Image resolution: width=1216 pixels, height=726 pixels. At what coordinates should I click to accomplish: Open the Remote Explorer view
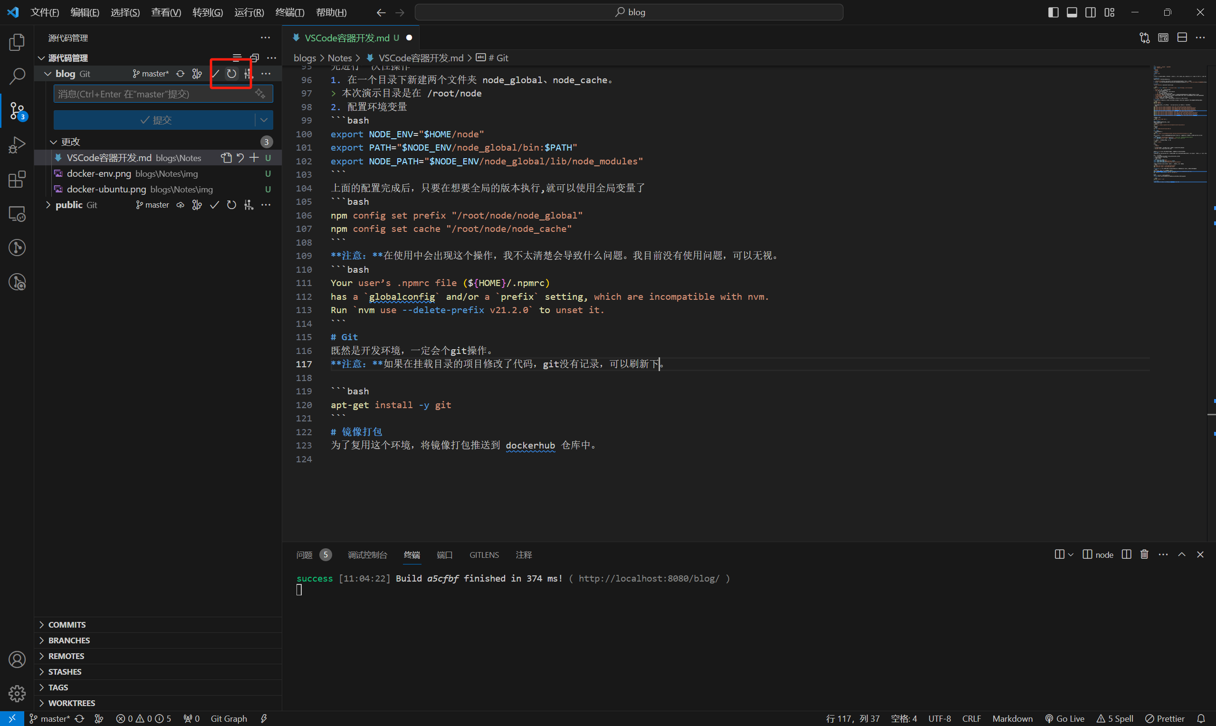(x=17, y=213)
